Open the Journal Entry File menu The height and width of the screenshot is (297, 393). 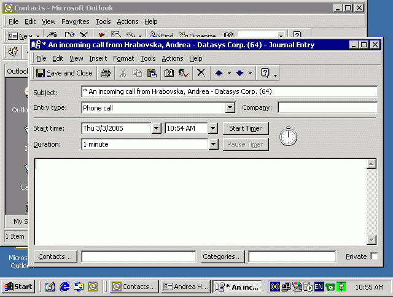(41, 58)
